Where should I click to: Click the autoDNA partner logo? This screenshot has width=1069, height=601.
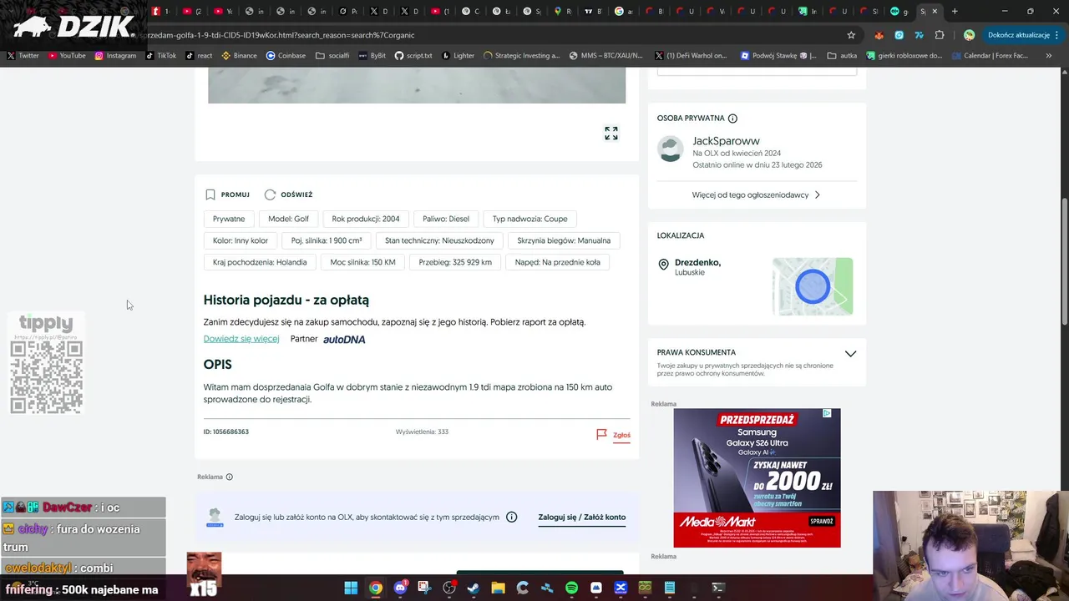344,339
